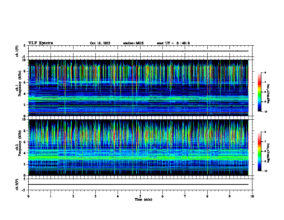Click the "-10" label on ch.1 color bar
The width and height of the screenshot is (284, 220).
click(265, 112)
